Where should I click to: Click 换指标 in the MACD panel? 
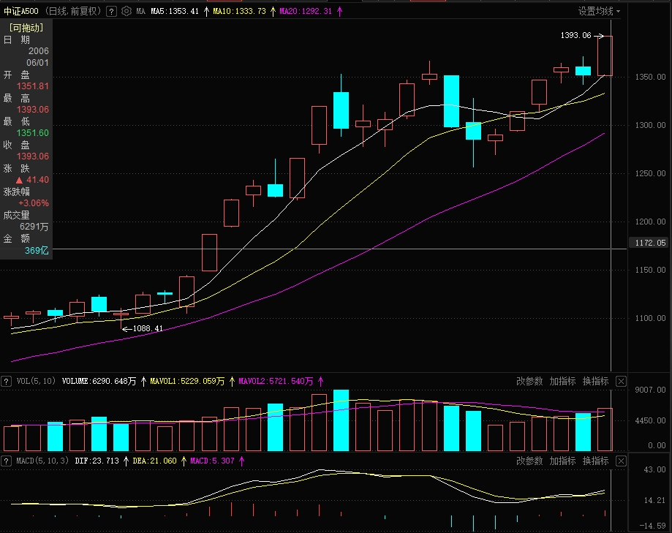click(595, 461)
